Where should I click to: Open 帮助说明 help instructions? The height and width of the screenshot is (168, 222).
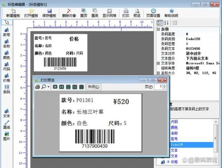[171, 13]
